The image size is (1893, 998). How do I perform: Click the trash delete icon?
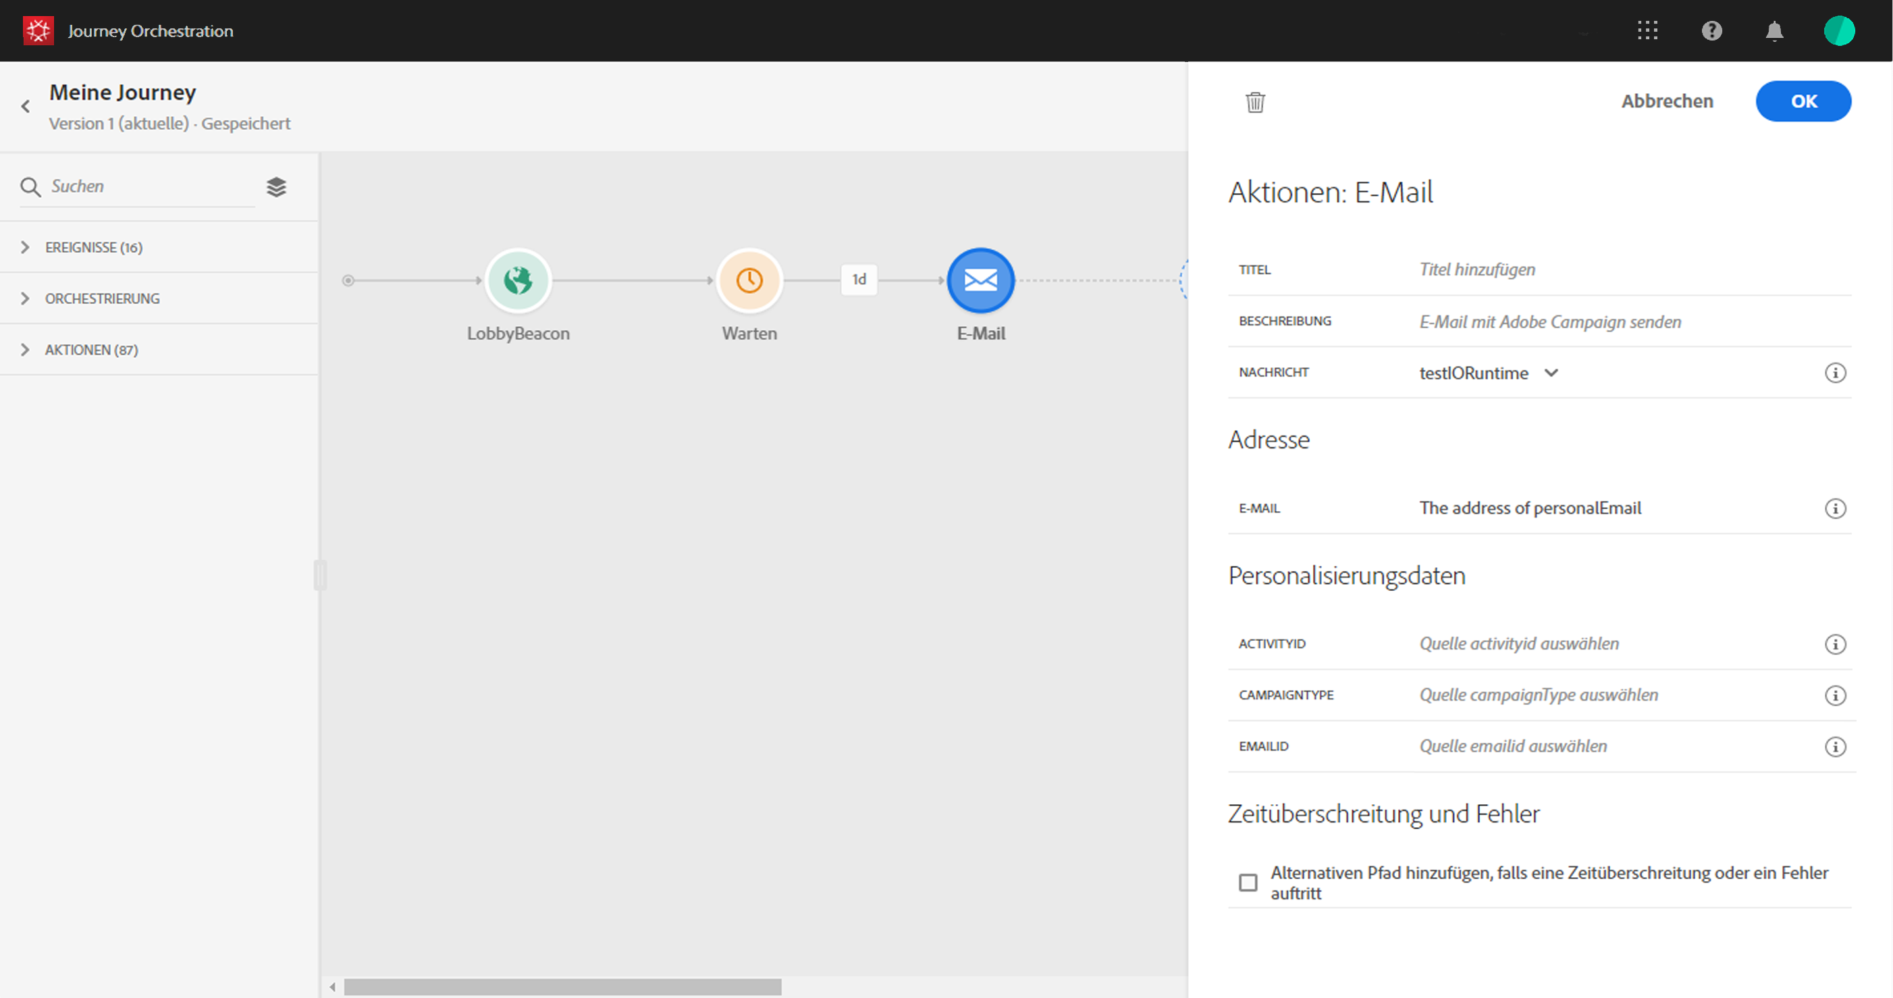(1255, 102)
